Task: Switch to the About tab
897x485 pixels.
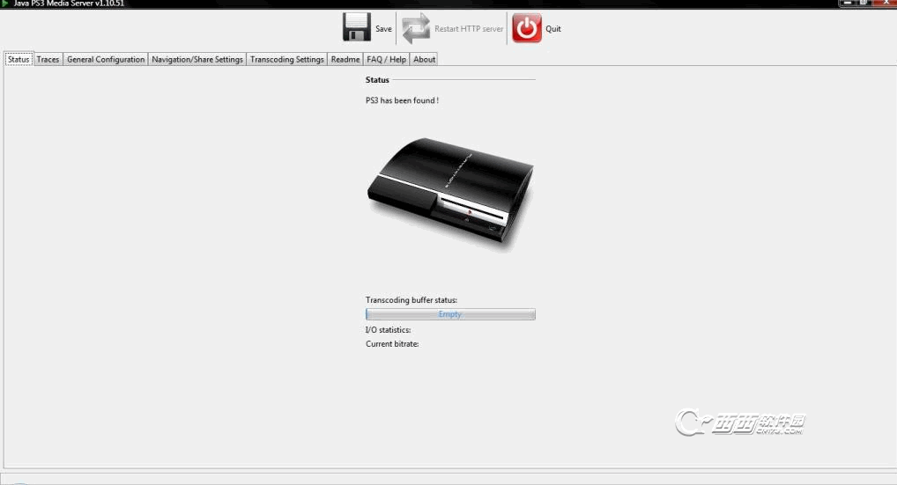Action: point(425,59)
